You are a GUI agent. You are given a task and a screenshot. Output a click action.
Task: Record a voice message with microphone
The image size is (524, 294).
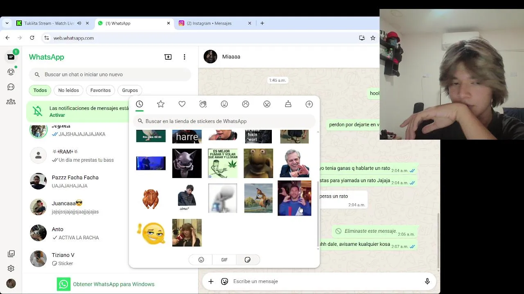[427, 281]
